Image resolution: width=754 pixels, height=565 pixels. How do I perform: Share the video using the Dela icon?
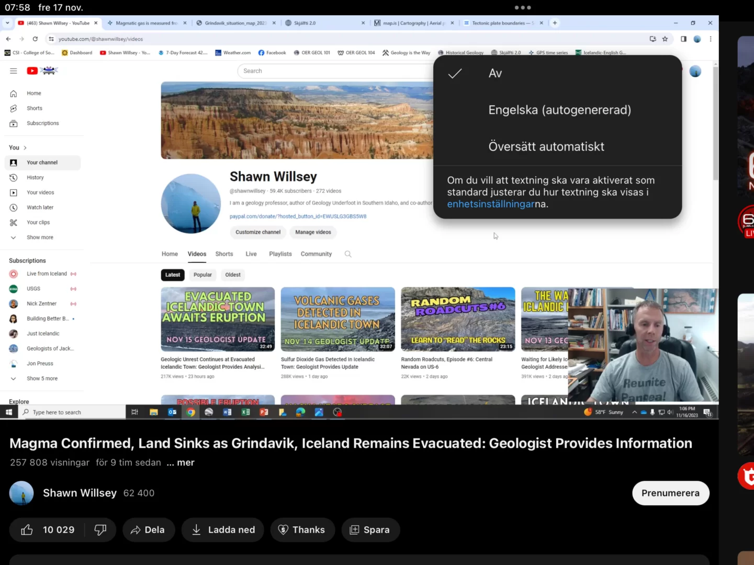tap(148, 530)
